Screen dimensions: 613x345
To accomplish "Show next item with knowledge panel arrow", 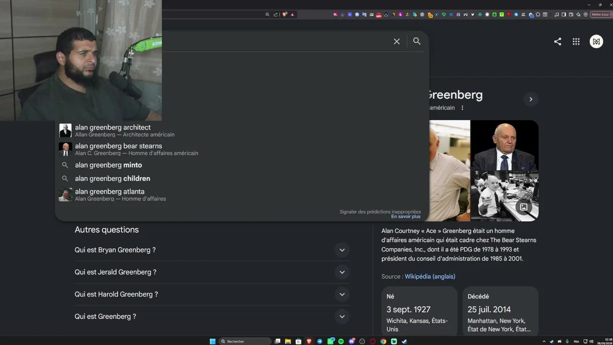I will (x=531, y=99).
